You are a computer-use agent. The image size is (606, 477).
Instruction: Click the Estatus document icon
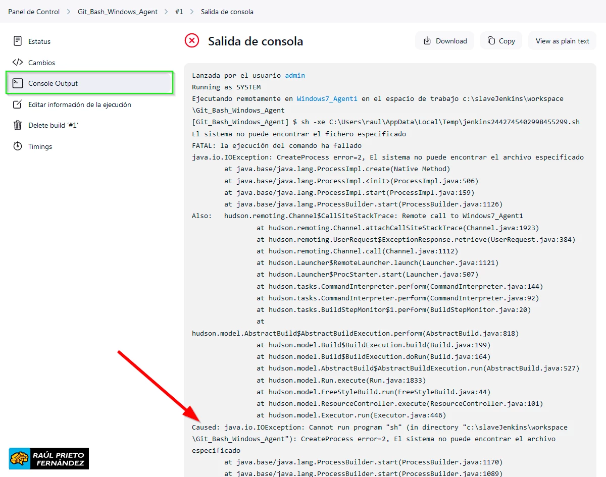pyautogui.click(x=18, y=41)
